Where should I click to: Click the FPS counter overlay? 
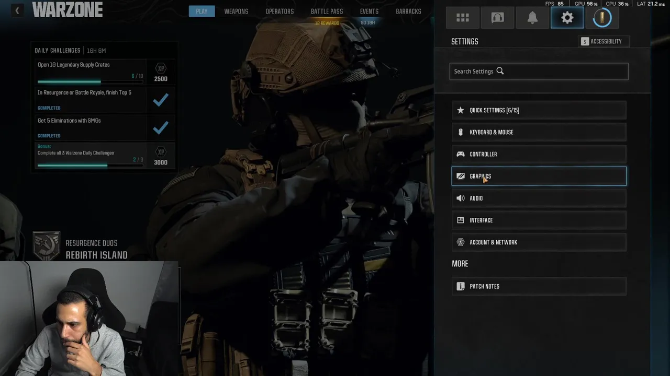pos(554,4)
